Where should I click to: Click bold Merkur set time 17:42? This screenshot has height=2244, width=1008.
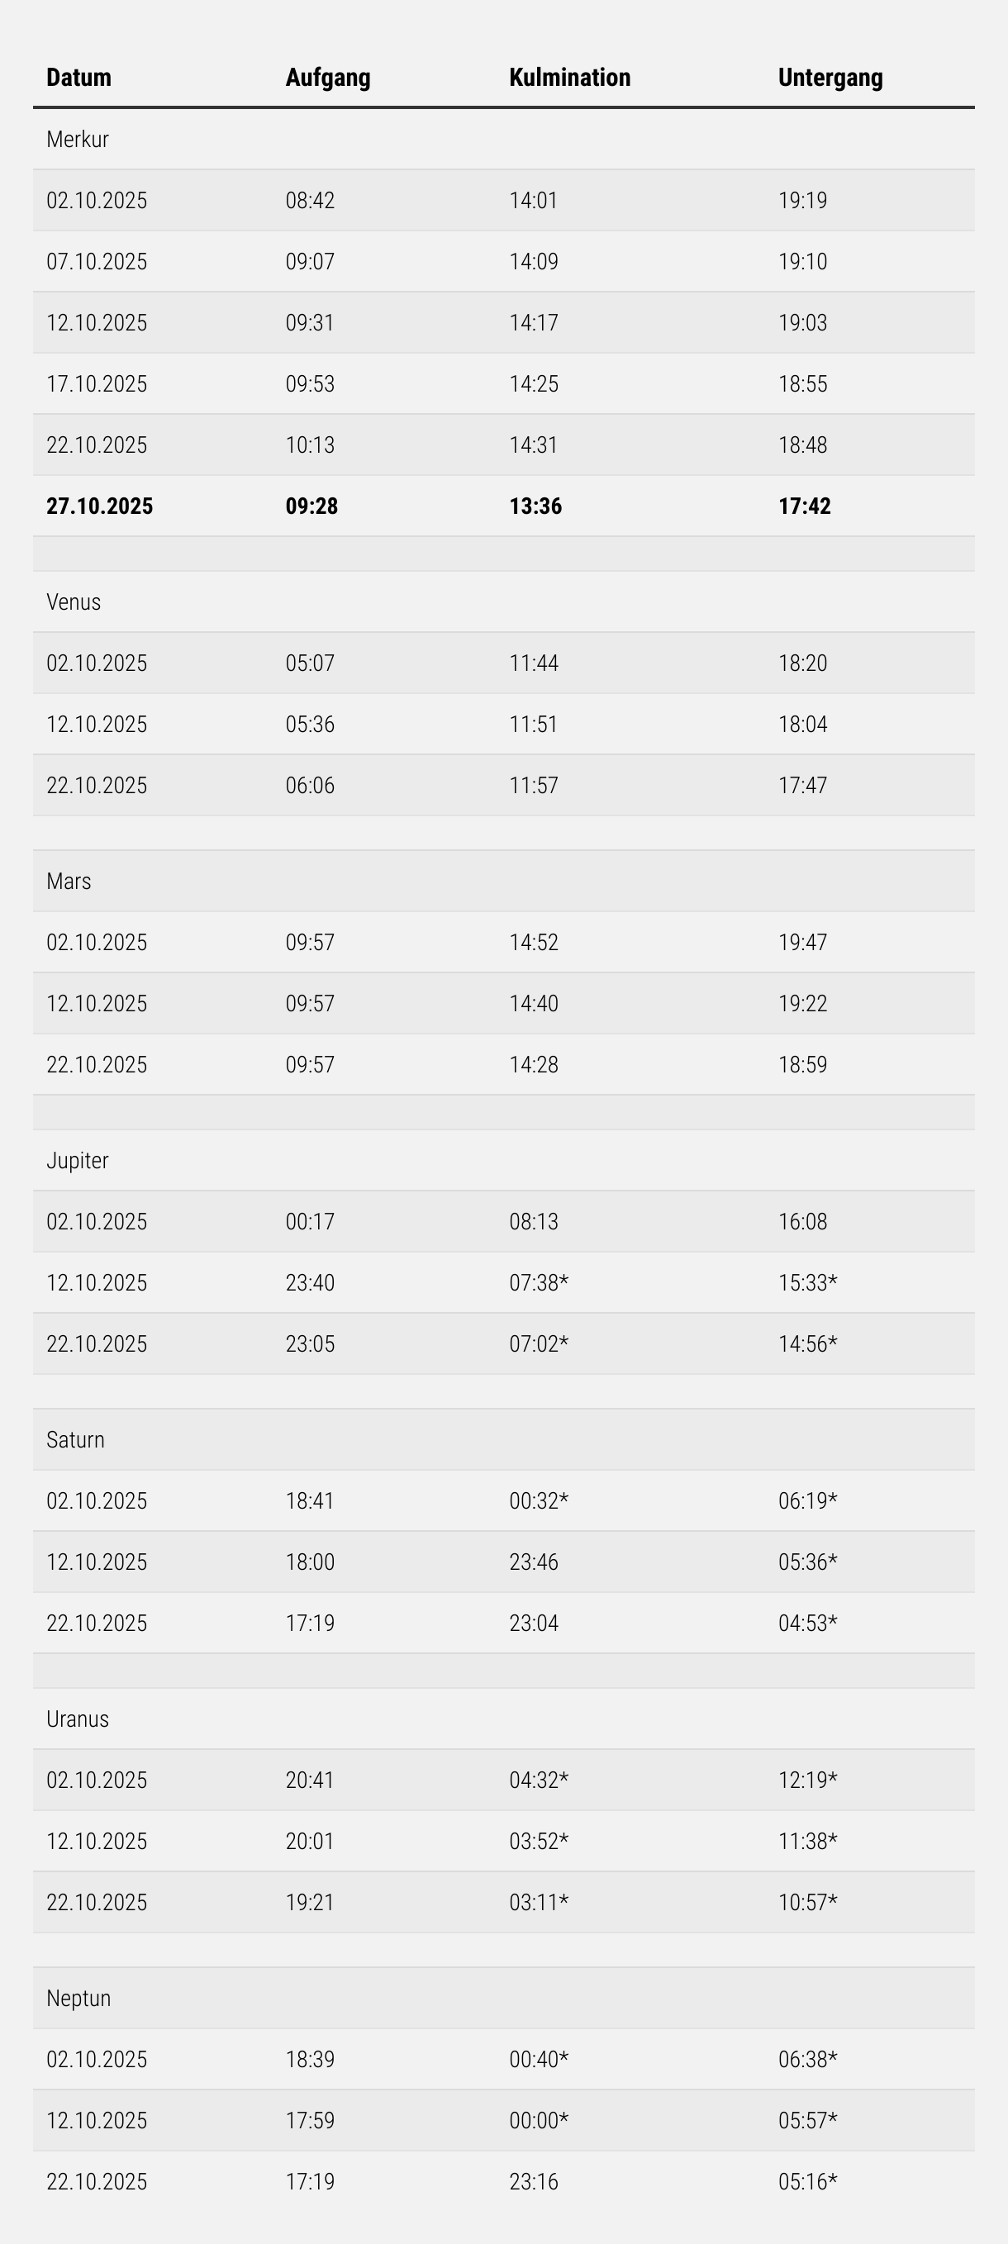(804, 506)
